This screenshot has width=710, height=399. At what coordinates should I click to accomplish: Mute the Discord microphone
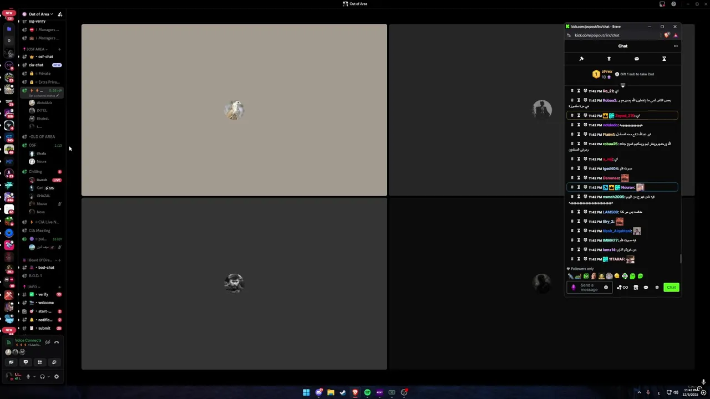point(28,377)
